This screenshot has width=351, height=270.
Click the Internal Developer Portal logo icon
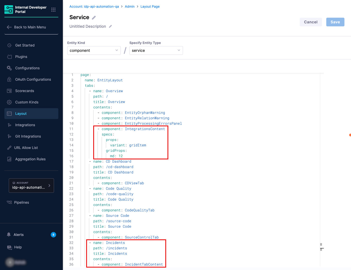(x=9, y=9)
